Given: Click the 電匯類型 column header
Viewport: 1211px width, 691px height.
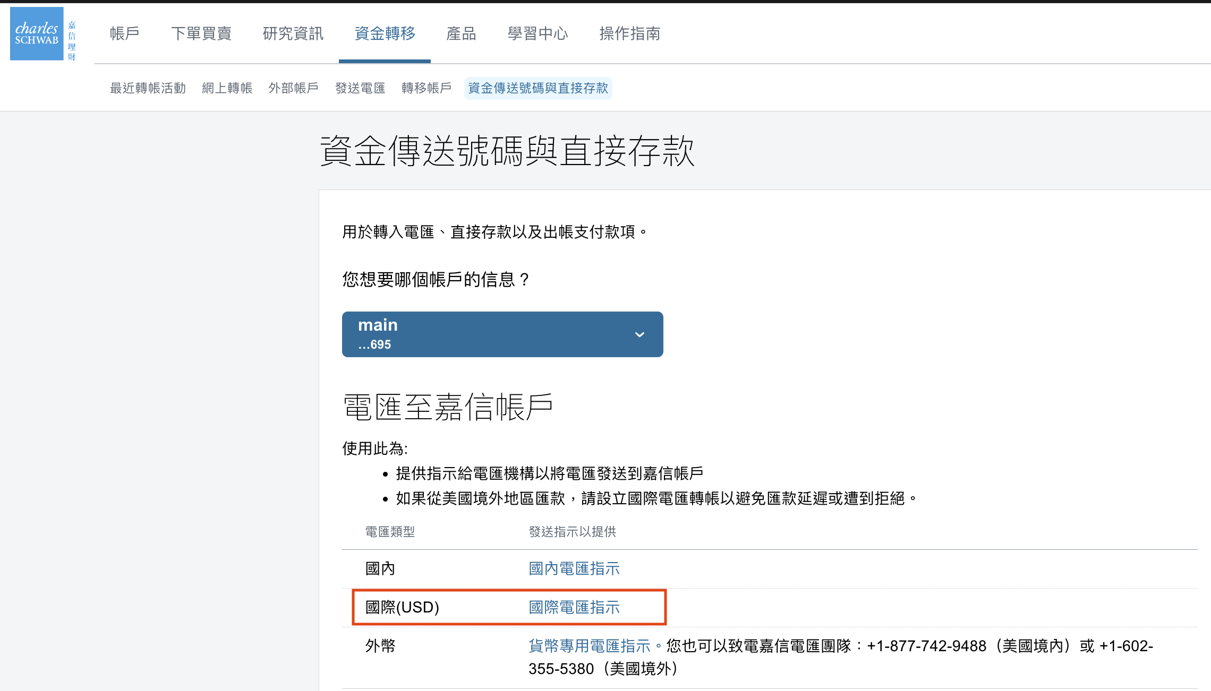Looking at the screenshot, I should coord(390,532).
